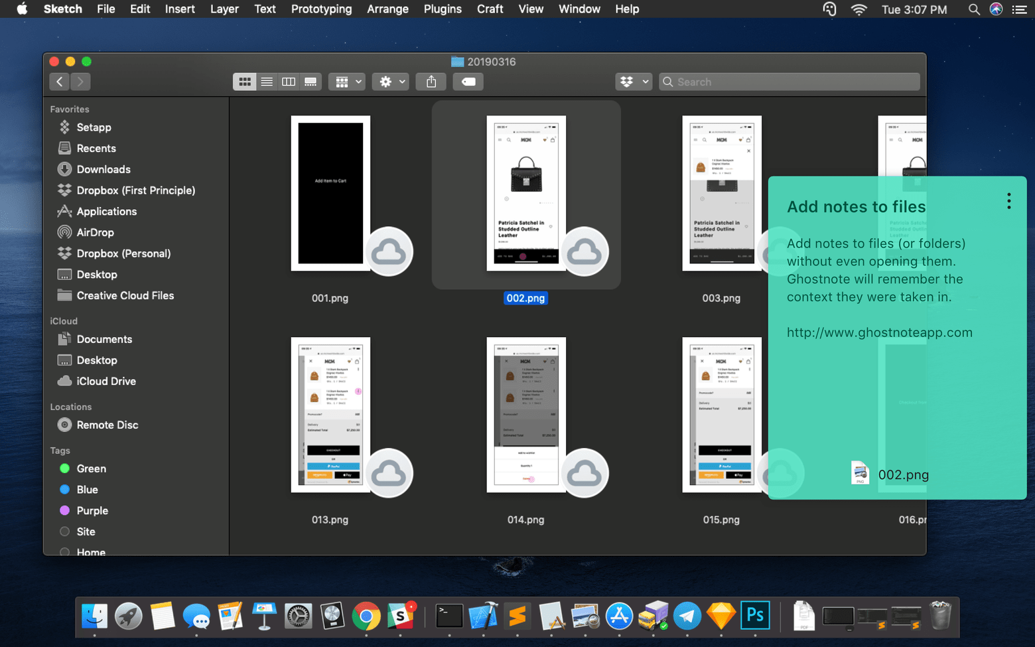Open the ghostnoteapp.com link
This screenshot has height=647, width=1035.
click(879, 332)
